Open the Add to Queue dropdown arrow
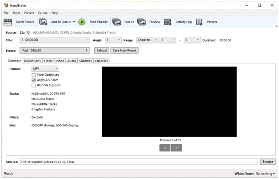 tap(74, 22)
